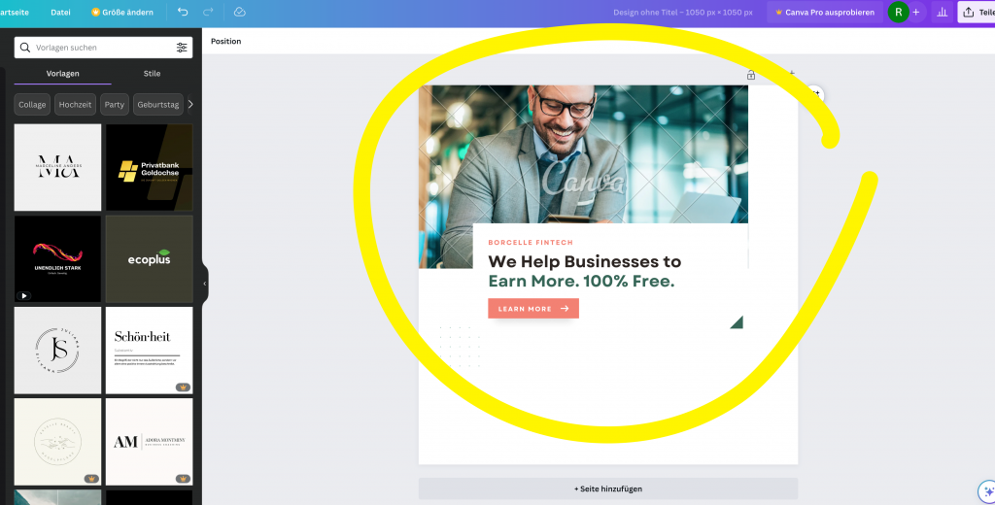This screenshot has width=995, height=505.
Task: Switch to the Stile tab
Action: tap(152, 74)
